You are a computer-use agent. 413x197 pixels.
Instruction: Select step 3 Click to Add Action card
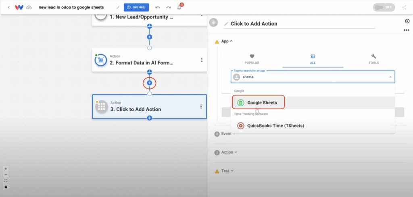tap(149, 106)
